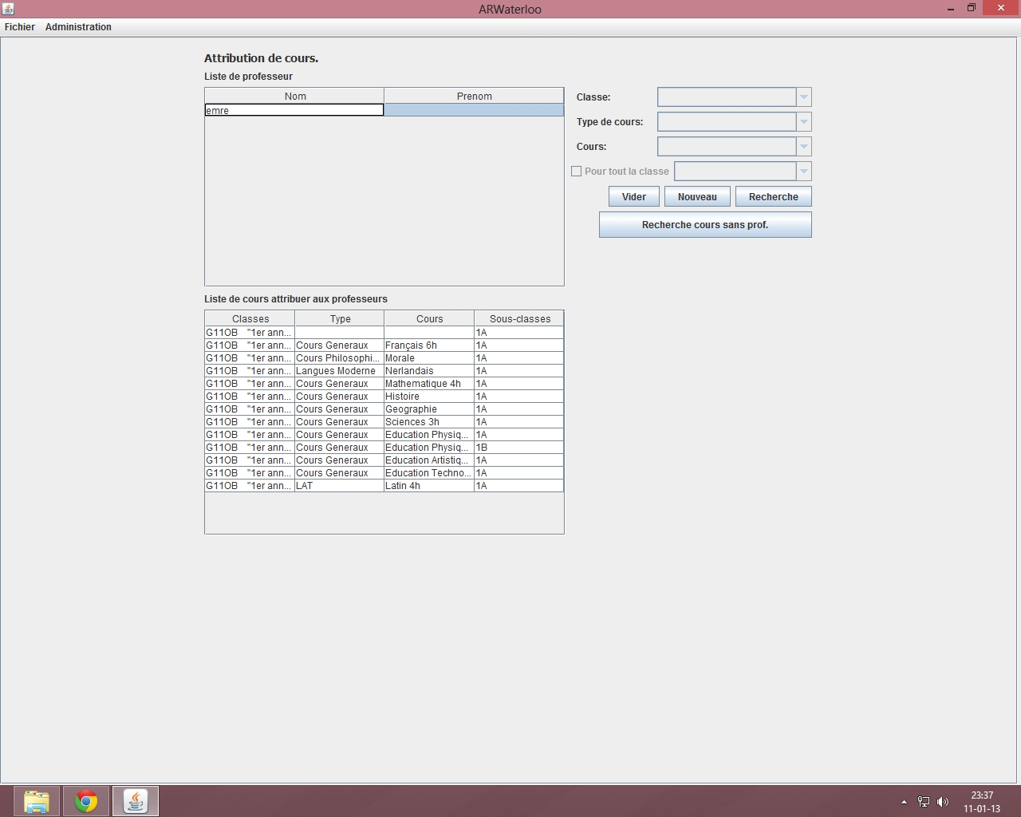Click the Java app taskbar icon
Viewport: 1021px width, 817px height.
click(x=136, y=801)
